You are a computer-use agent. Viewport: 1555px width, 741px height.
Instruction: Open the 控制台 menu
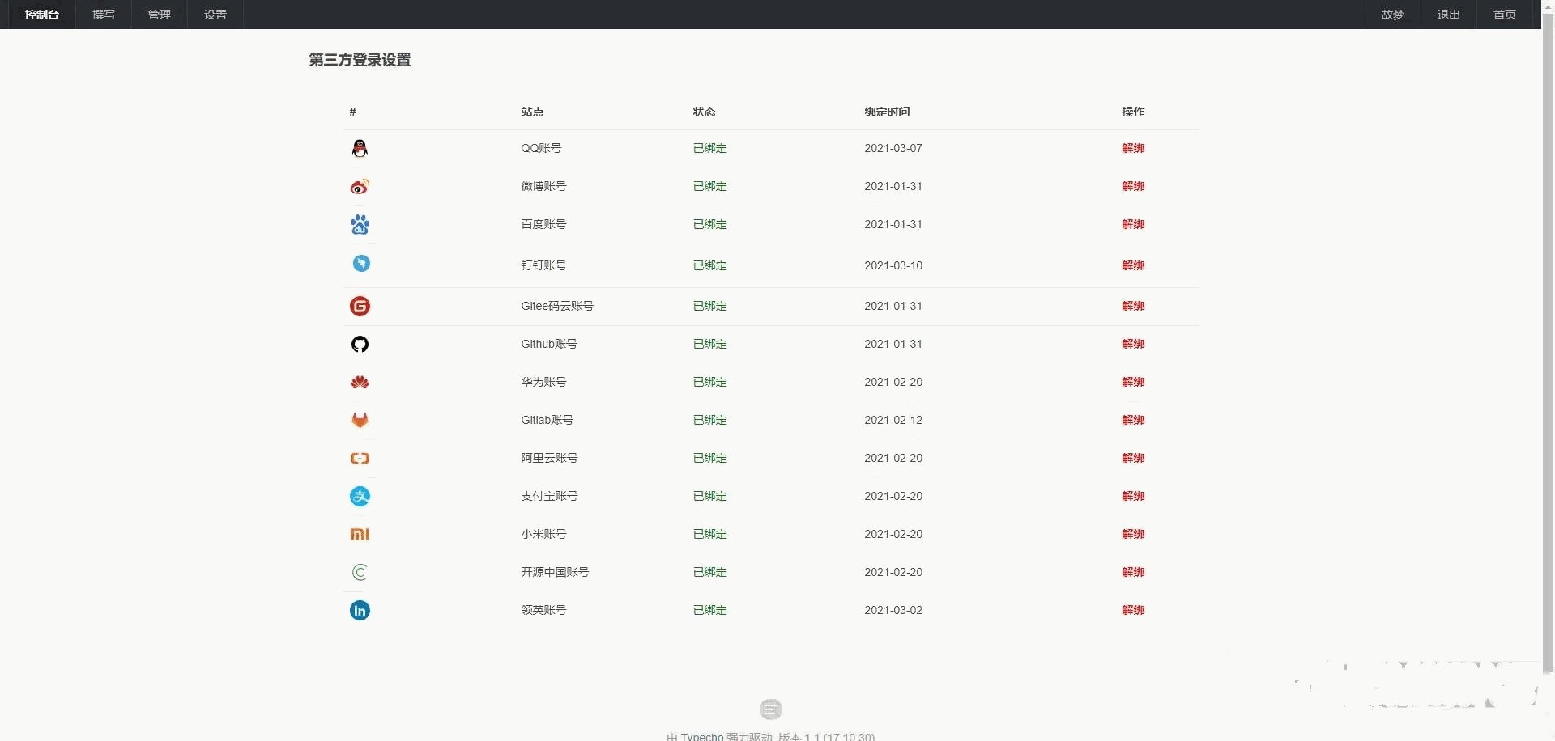pyautogui.click(x=41, y=15)
